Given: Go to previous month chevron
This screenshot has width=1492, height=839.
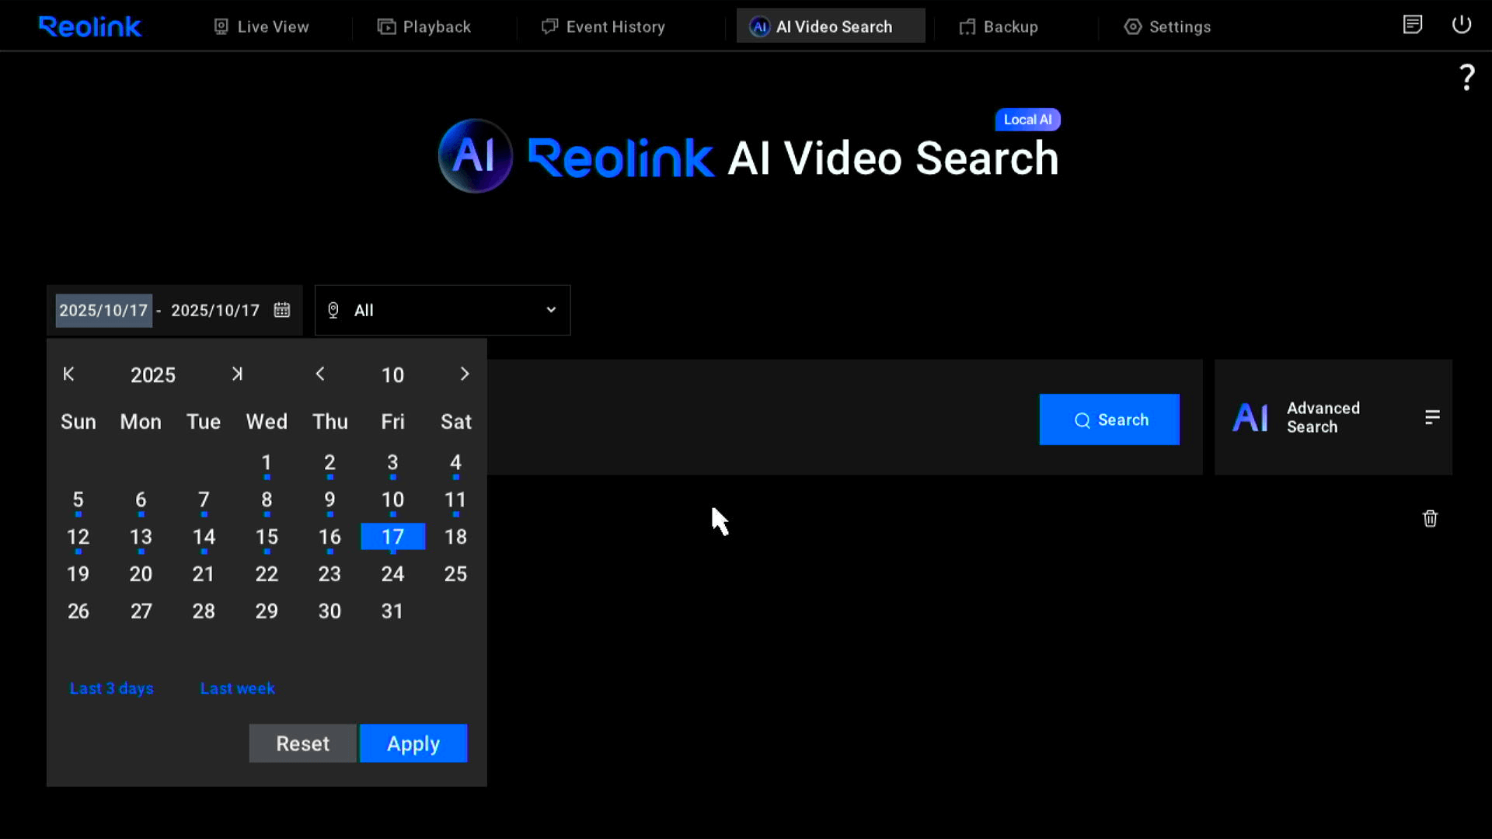Looking at the screenshot, I should tap(320, 374).
